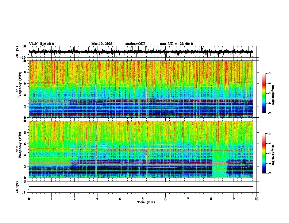This screenshot has width=289, height=223.
Task: Click the ch.1 color scale legend title
Action: (x=273, y=95)
